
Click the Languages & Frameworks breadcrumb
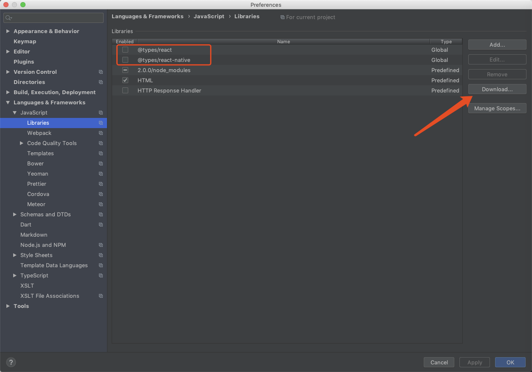148,17
